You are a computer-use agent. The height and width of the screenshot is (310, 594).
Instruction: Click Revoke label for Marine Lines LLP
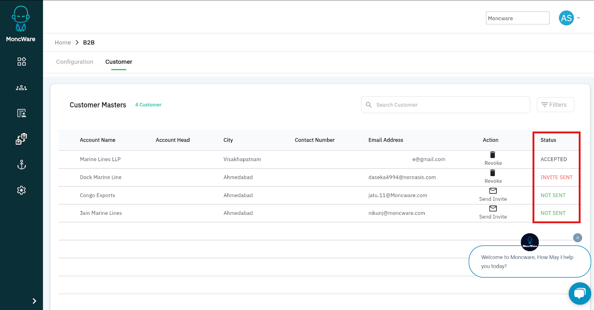[493, 163]
